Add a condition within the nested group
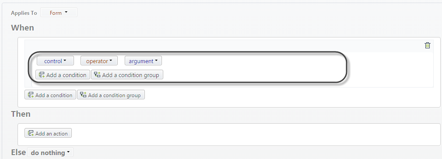Image resolution: width=442 pixels, height=159 pixels. coord(63,74)
